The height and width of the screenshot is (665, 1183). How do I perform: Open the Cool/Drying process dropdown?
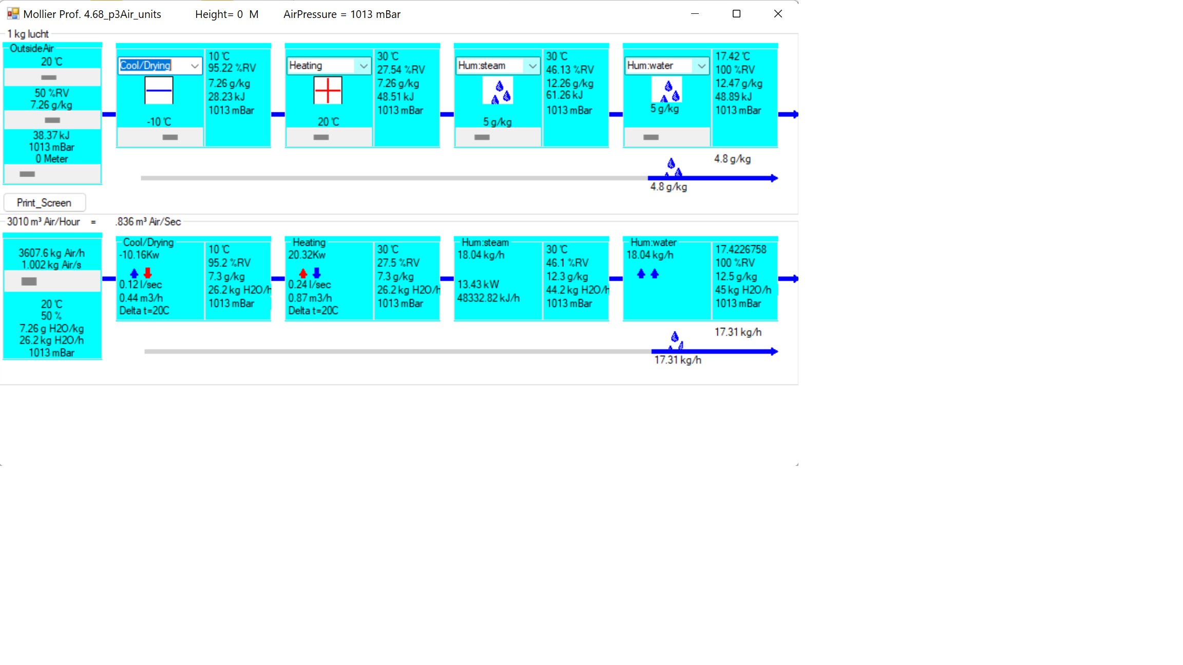click(195, 66)
